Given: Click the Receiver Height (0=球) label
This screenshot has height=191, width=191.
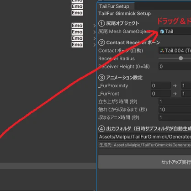Looking at the screenshot, I should tap(124, 66).
